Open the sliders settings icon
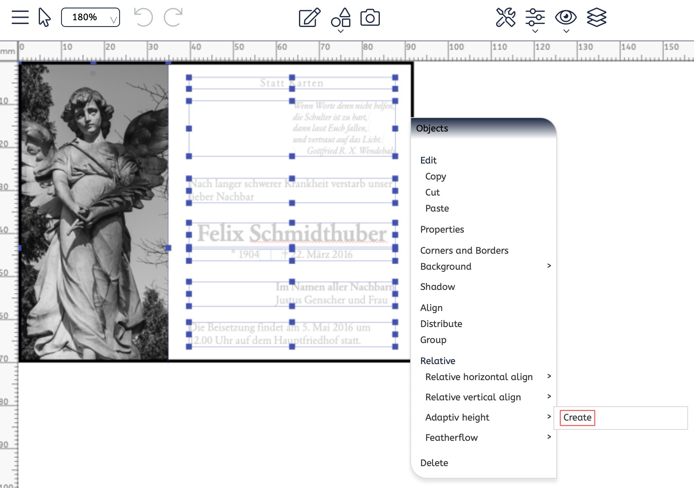This screenshot has width=694, height=488. point(535,18)
